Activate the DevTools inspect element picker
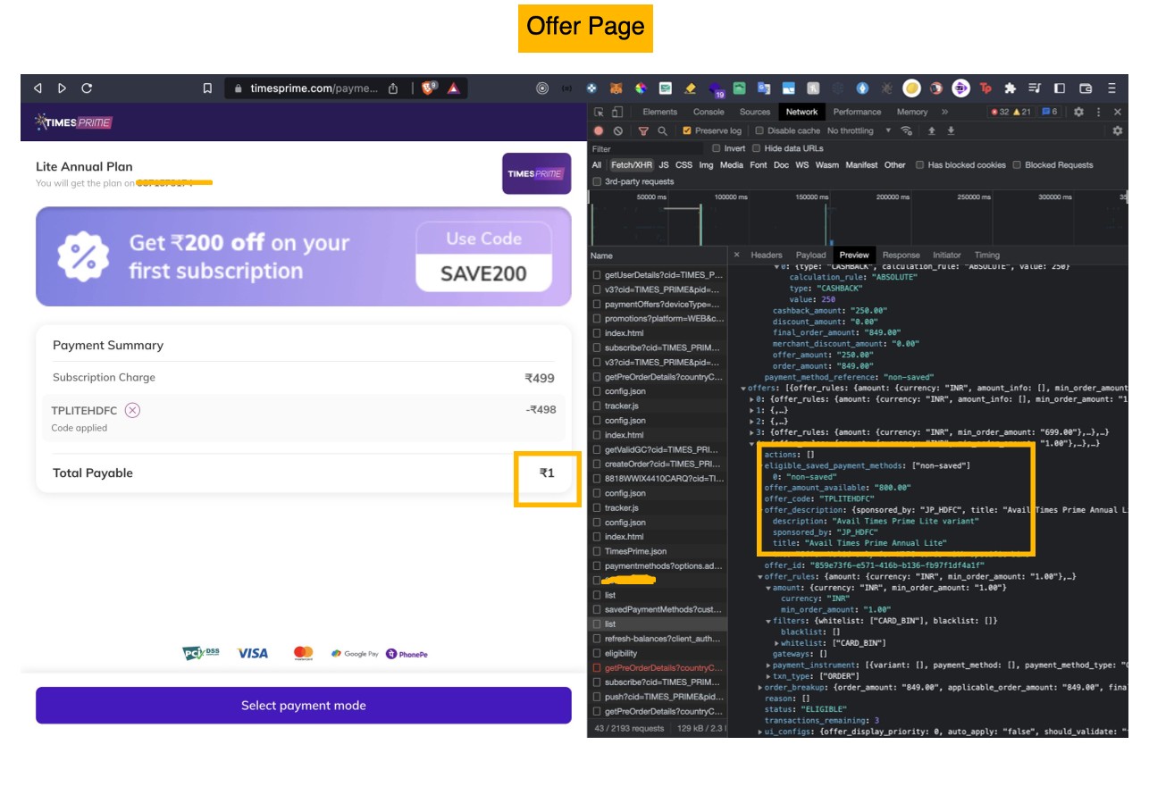1149x812 pixels. (600, 113)
